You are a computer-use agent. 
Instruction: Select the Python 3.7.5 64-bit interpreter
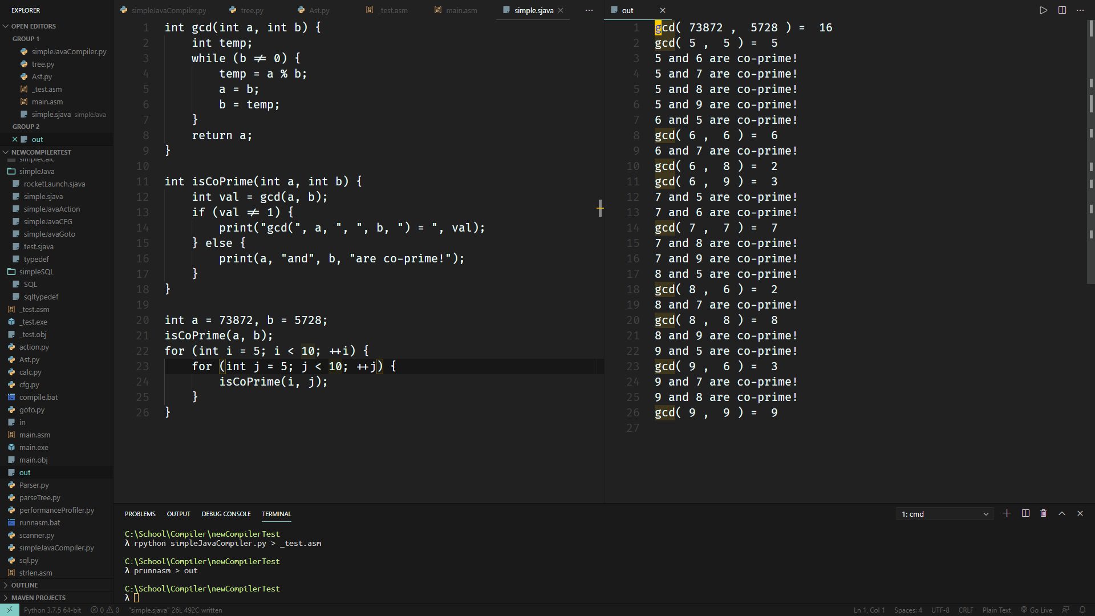[52, 610]
